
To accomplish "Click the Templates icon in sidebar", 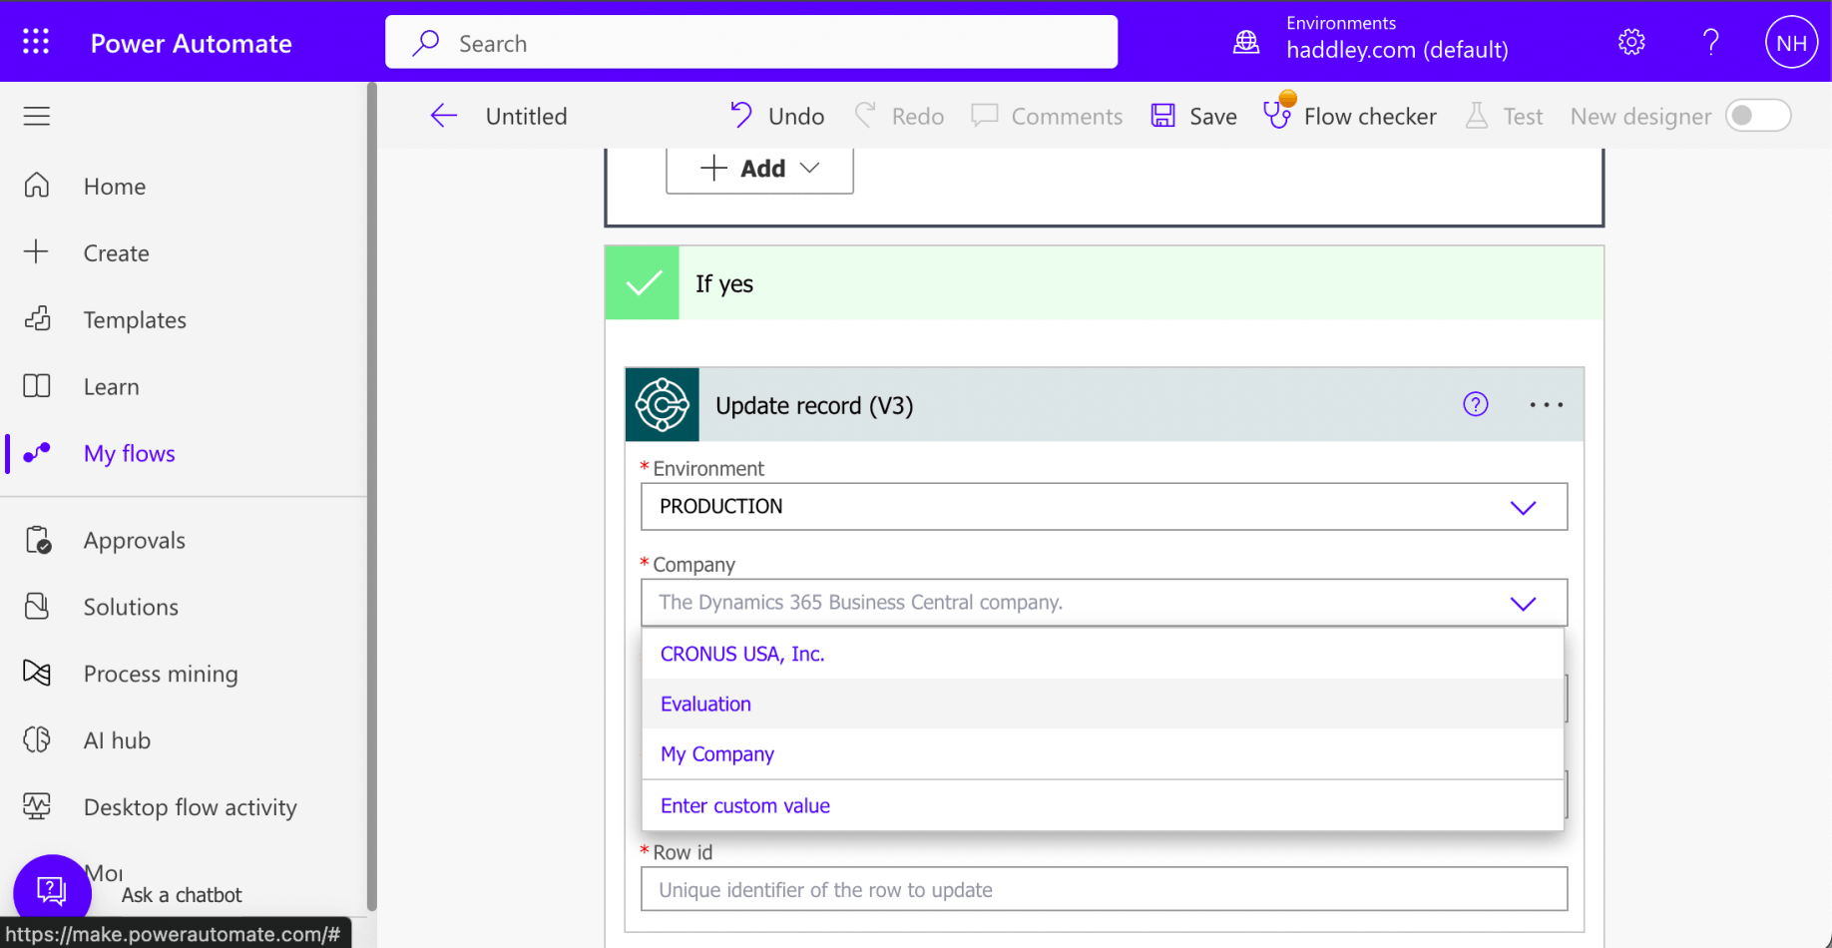I will [37, 318].
